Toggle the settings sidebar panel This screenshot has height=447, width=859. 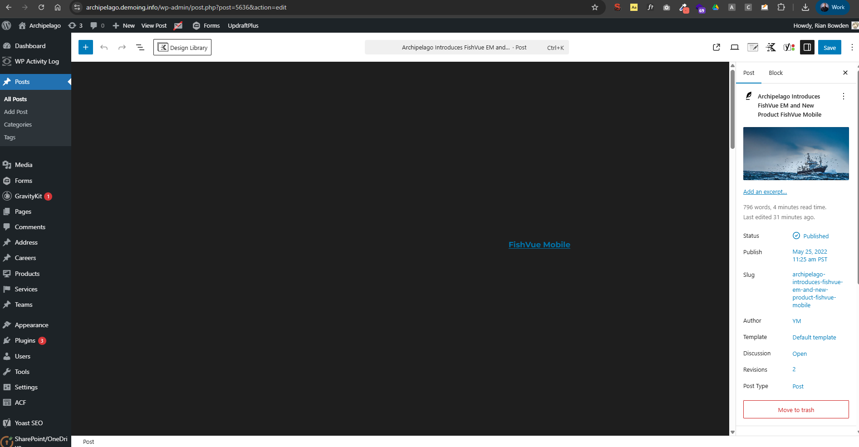tap(807, 47)
